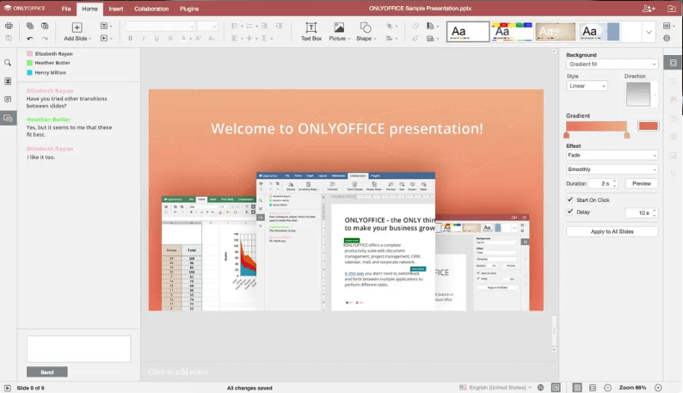Viewport: 683px width, 393px height.
Task: Click the Undo arrow icon
Action: (x=31, y=39)
